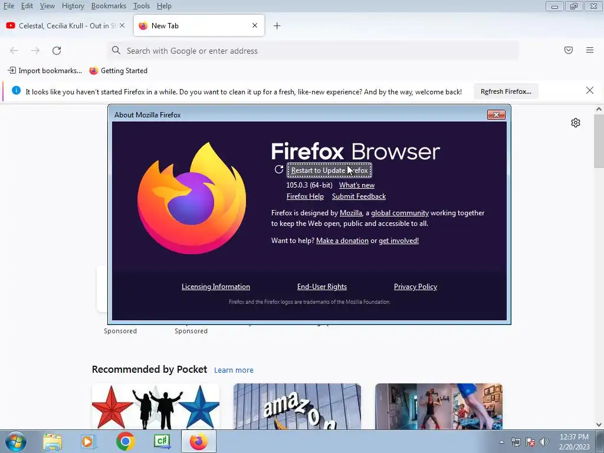Dismiss the refresh Firefox notification bar
604x453 pixels.
pos(590,90)
